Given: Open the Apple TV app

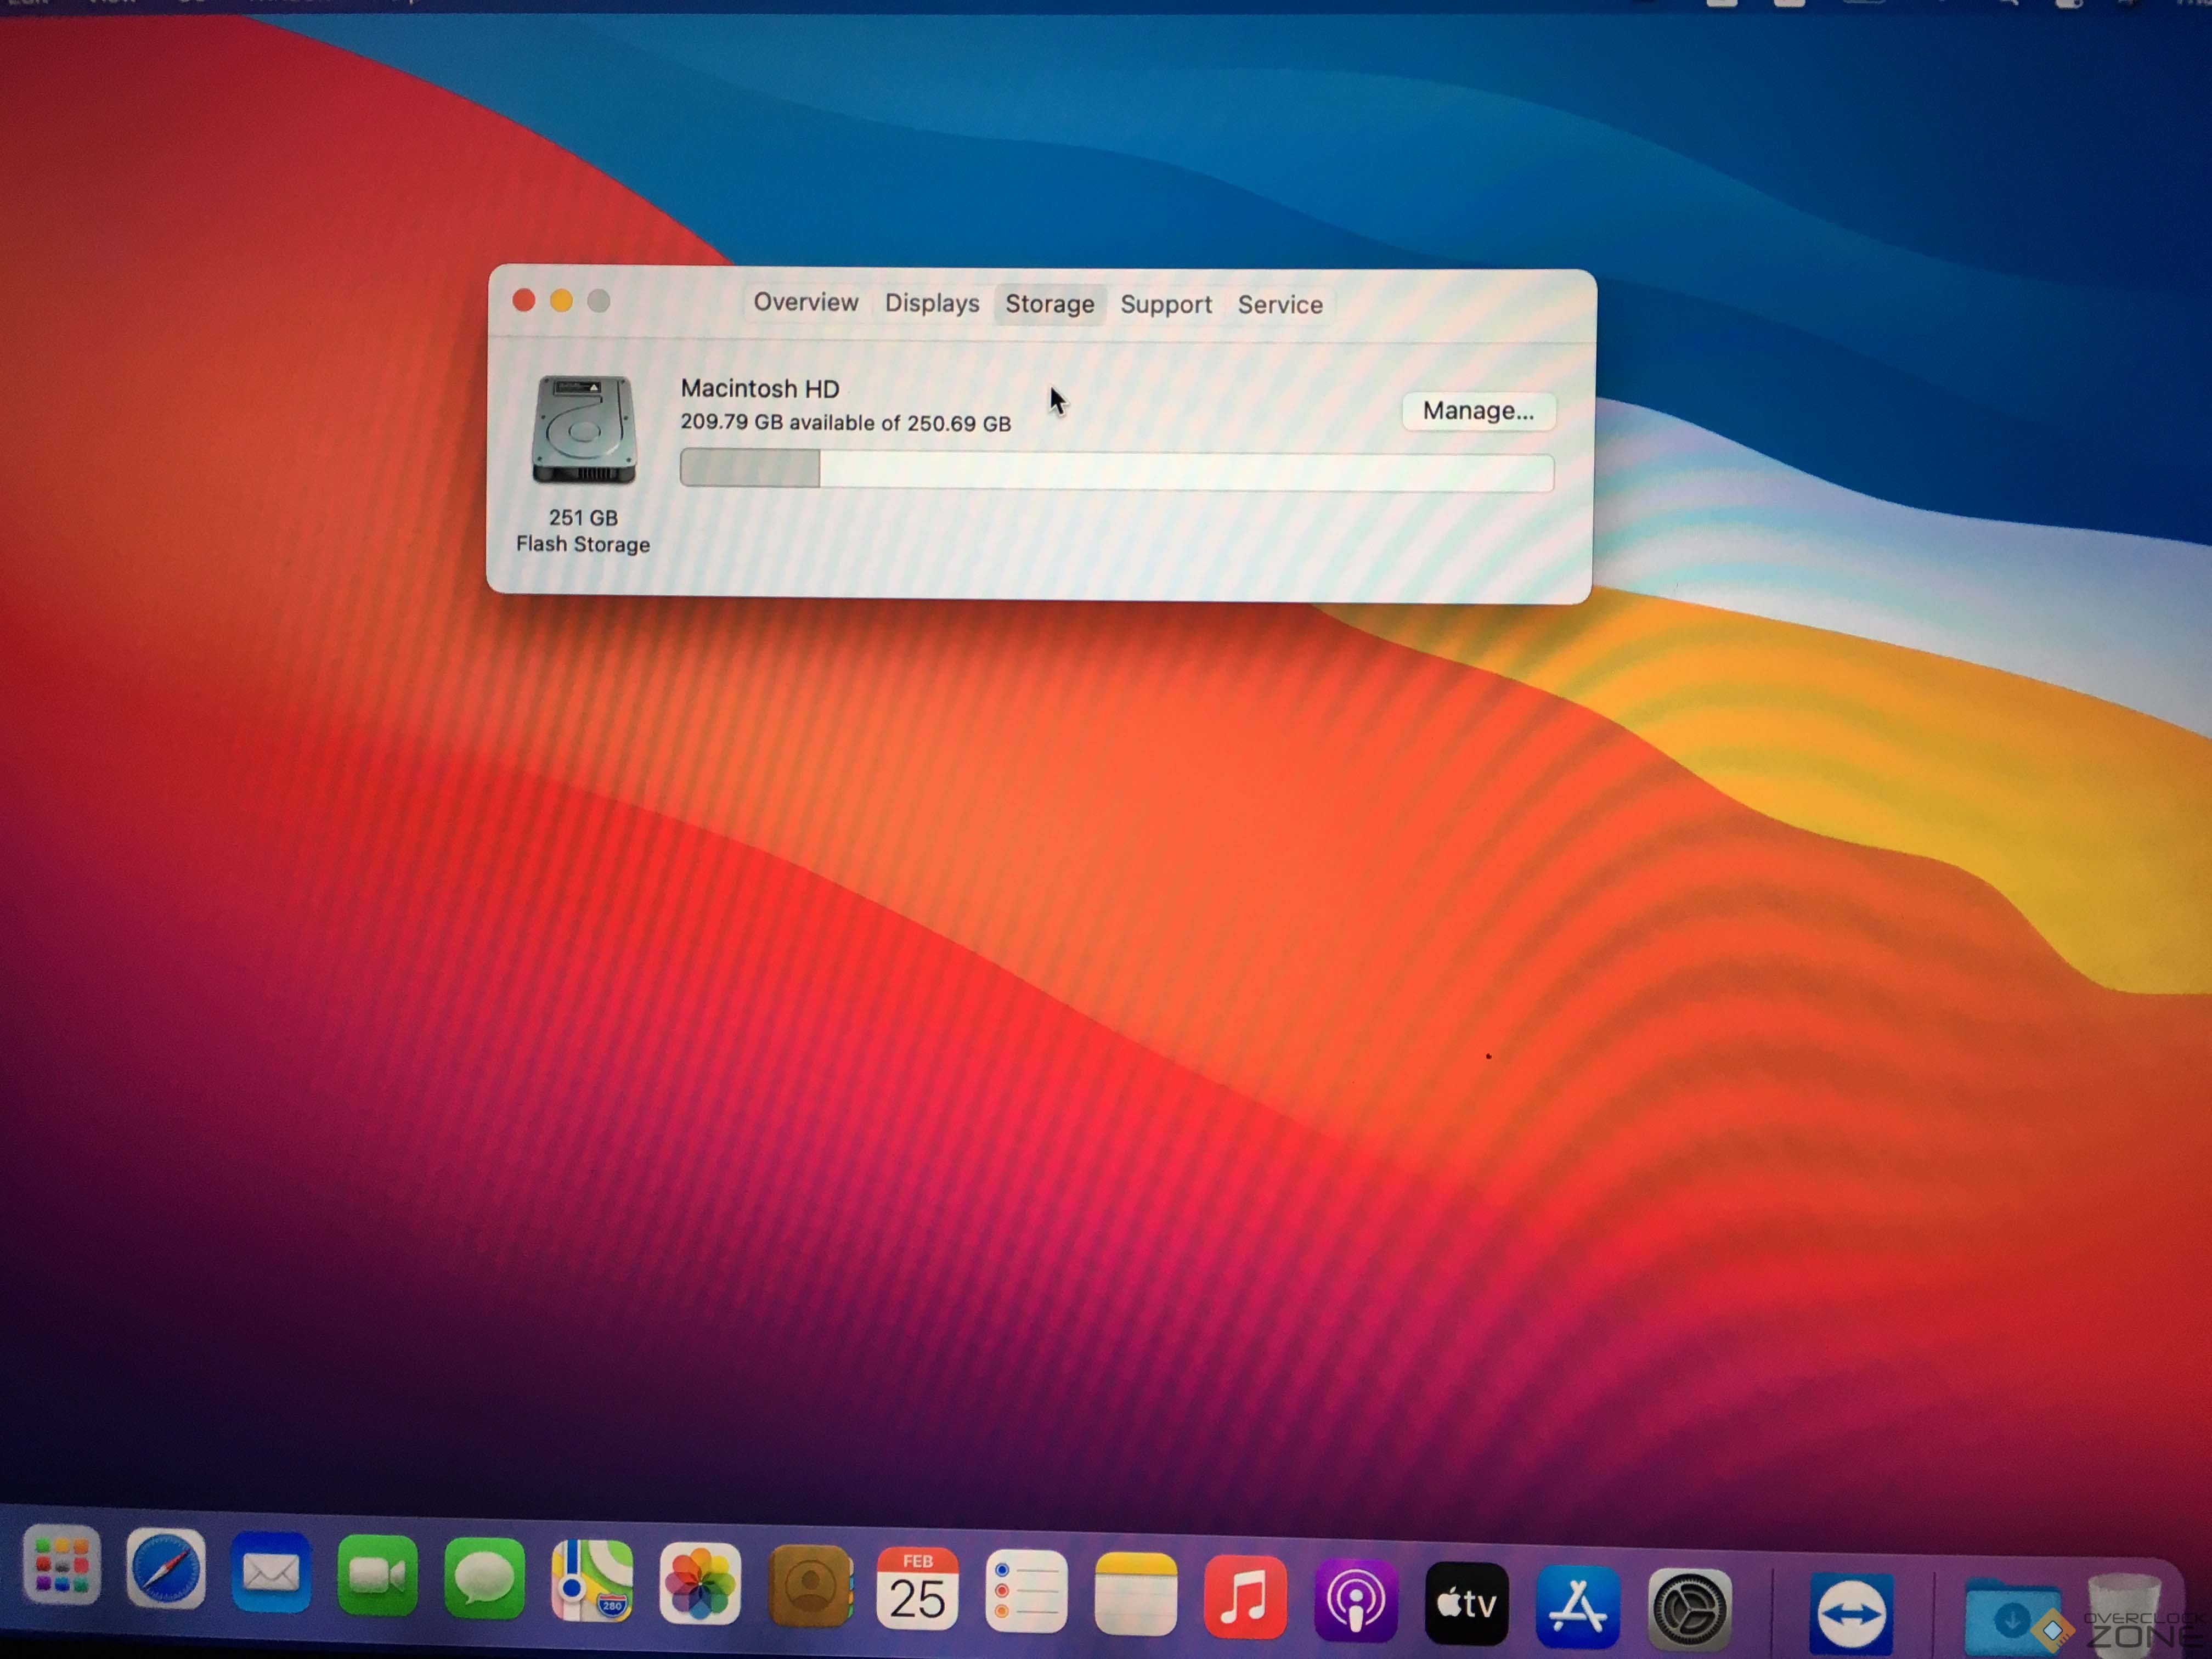Looking at the screenshot, I should point(1466,1604).
